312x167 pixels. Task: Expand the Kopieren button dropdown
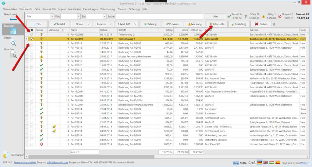point(110,24)
